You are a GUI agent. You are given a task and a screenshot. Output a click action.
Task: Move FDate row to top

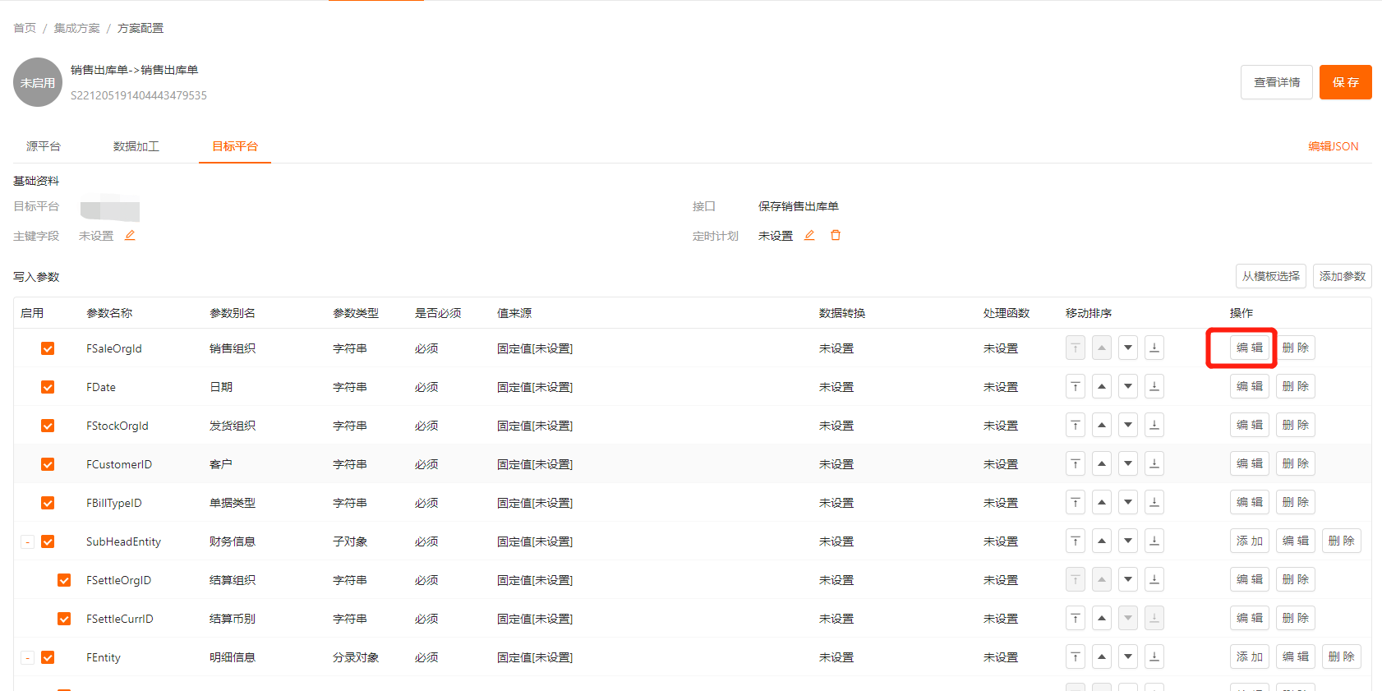[x=1076, y=387]
